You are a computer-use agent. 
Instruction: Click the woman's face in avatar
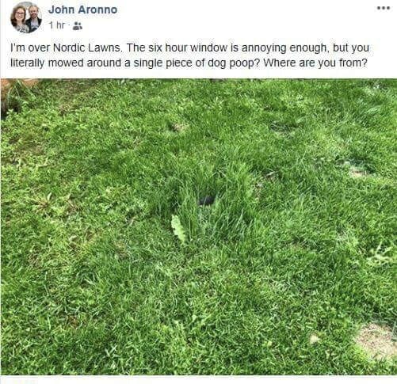[x=19, y=13]
